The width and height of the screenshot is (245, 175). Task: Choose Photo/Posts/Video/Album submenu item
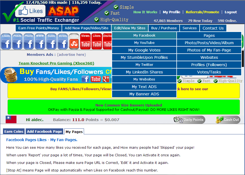[209, 43]
